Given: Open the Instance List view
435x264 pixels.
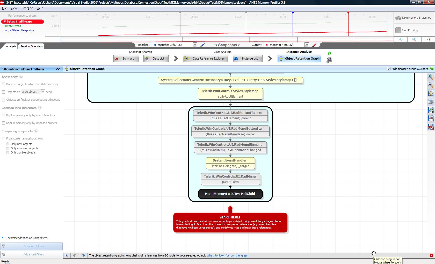Looking at the screenshot, I should [248, 58].
